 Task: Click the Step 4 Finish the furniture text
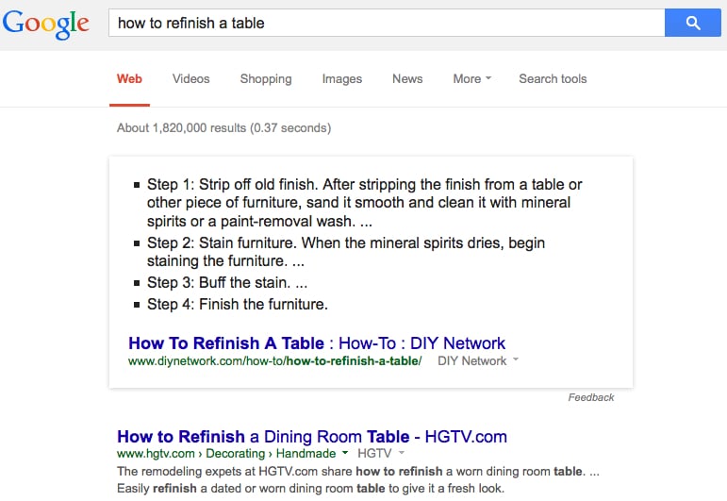point(237,304)
